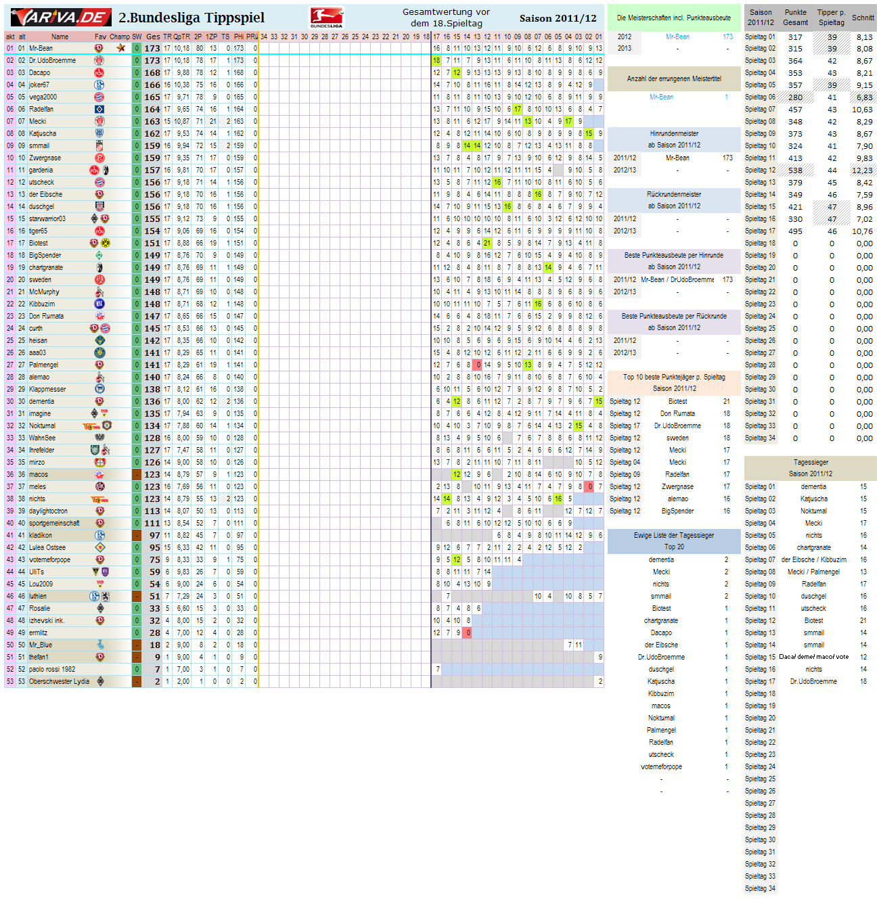Click Dacapo's FCN club crest
Viewport: 881px width, 899px height.
(99, 72)
